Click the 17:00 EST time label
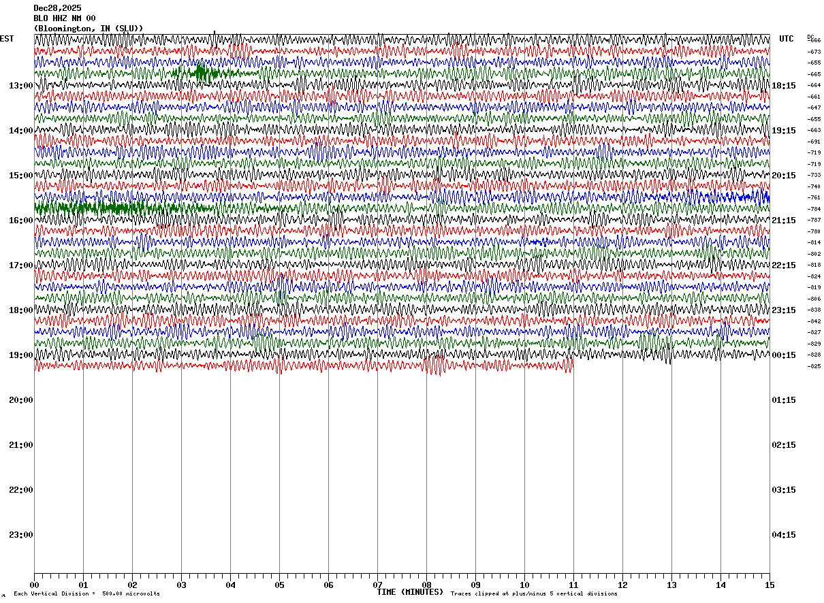 21,265
